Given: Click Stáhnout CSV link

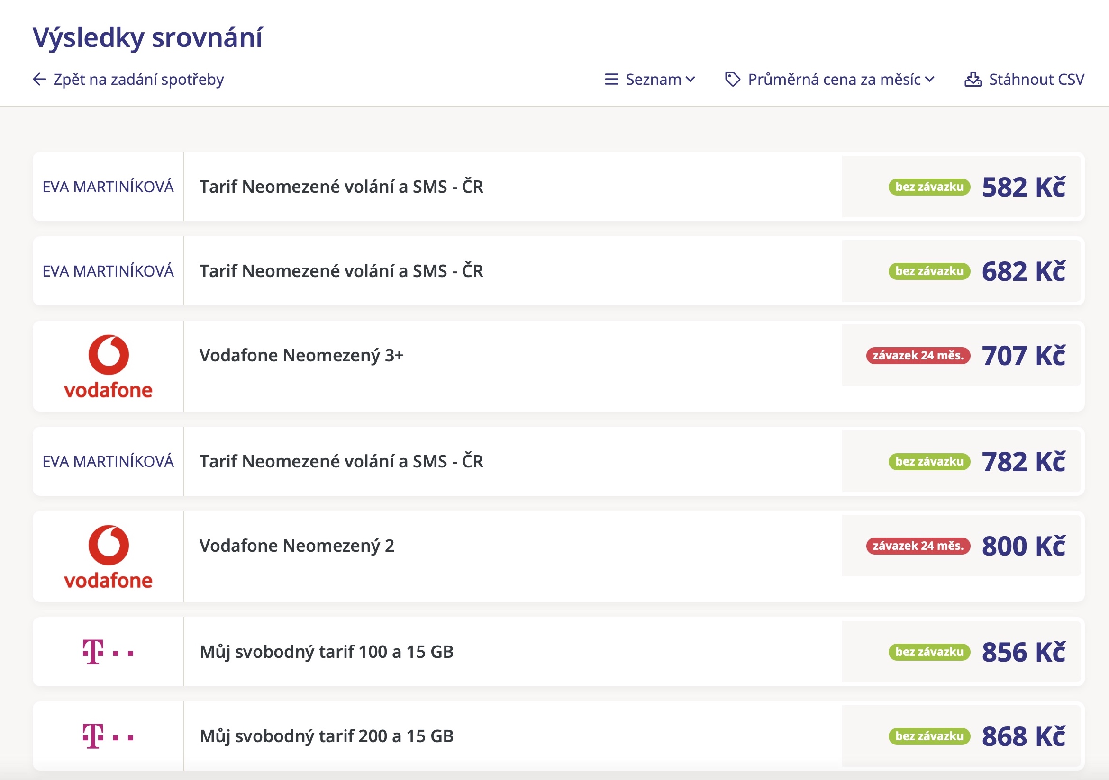Looking at the screenshot, I should [1036, 79].
